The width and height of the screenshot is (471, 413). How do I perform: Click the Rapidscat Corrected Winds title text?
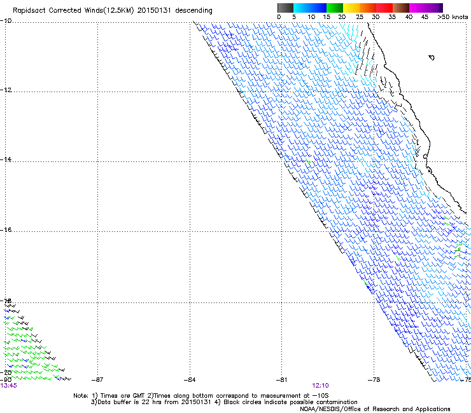(x=113, y=11)
